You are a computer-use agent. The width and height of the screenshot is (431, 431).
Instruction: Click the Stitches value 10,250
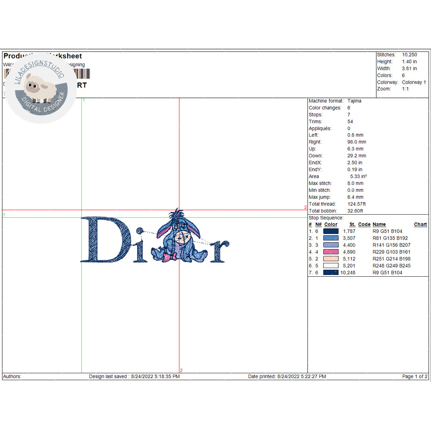409,55
